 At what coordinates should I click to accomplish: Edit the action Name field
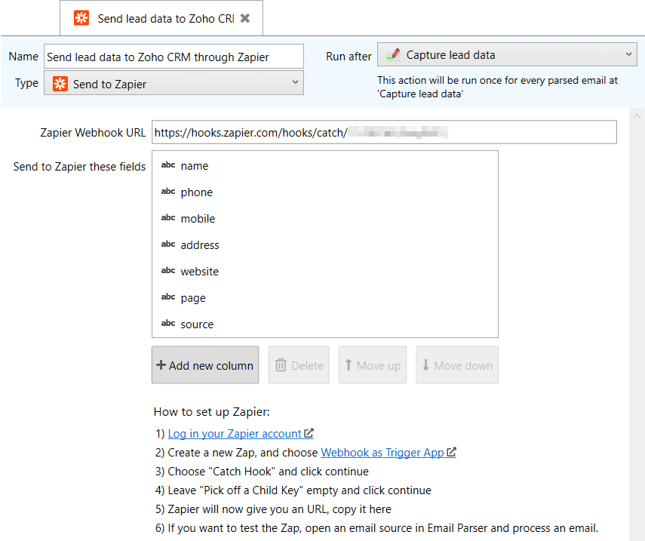pyautogui.click(x=174, y=57)
